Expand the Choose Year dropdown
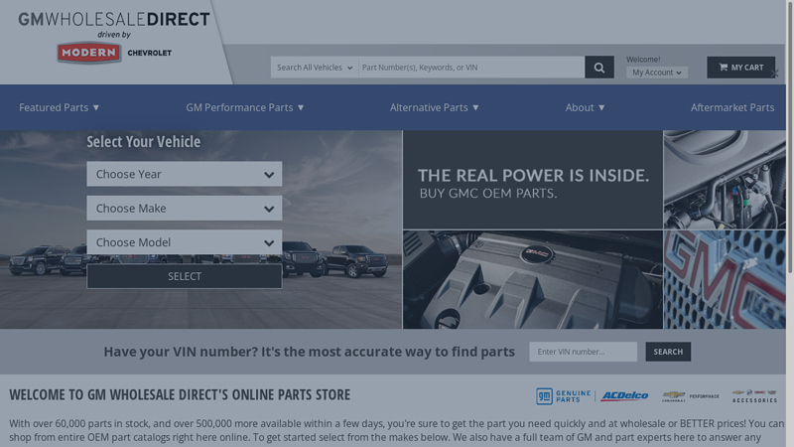Screen dimensions: 794x447 click(x=185, y=174)
